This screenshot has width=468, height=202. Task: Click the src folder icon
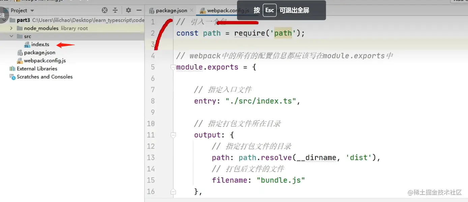20,36
